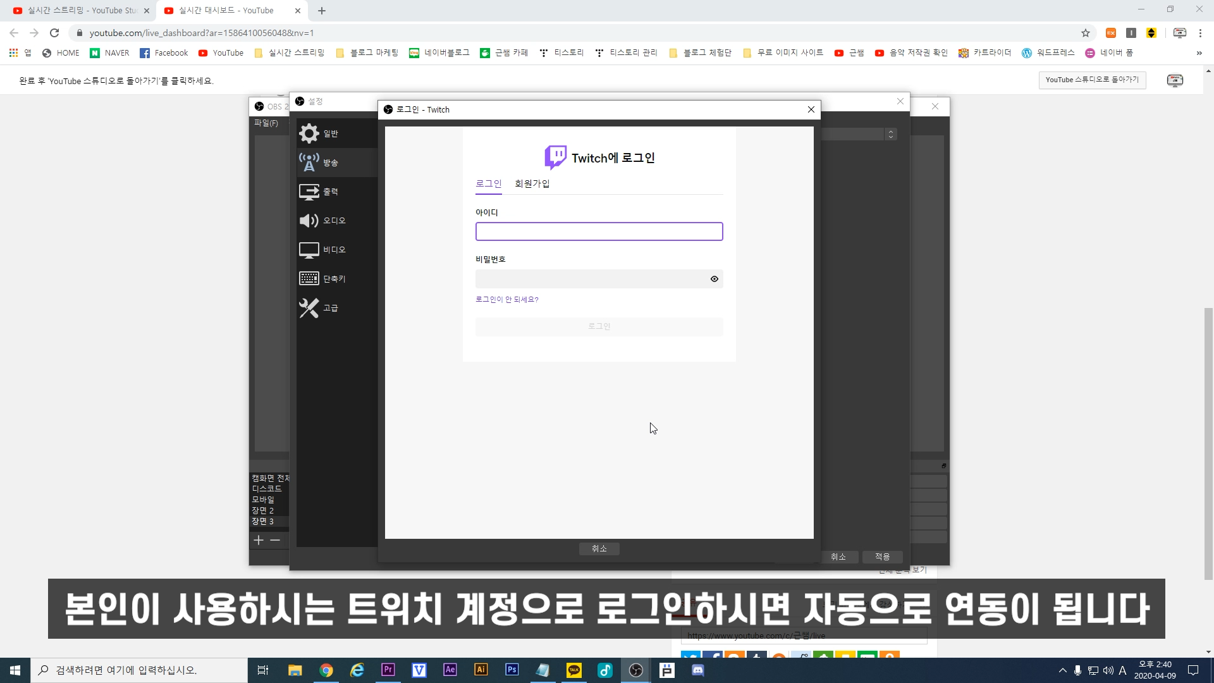Toggle the password visibility eye icon
Screen dimensions: 1214x683
point(714,279)
